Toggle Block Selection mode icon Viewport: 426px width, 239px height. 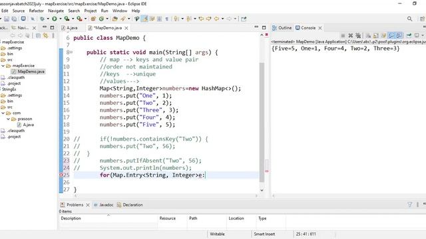point(159,19)
